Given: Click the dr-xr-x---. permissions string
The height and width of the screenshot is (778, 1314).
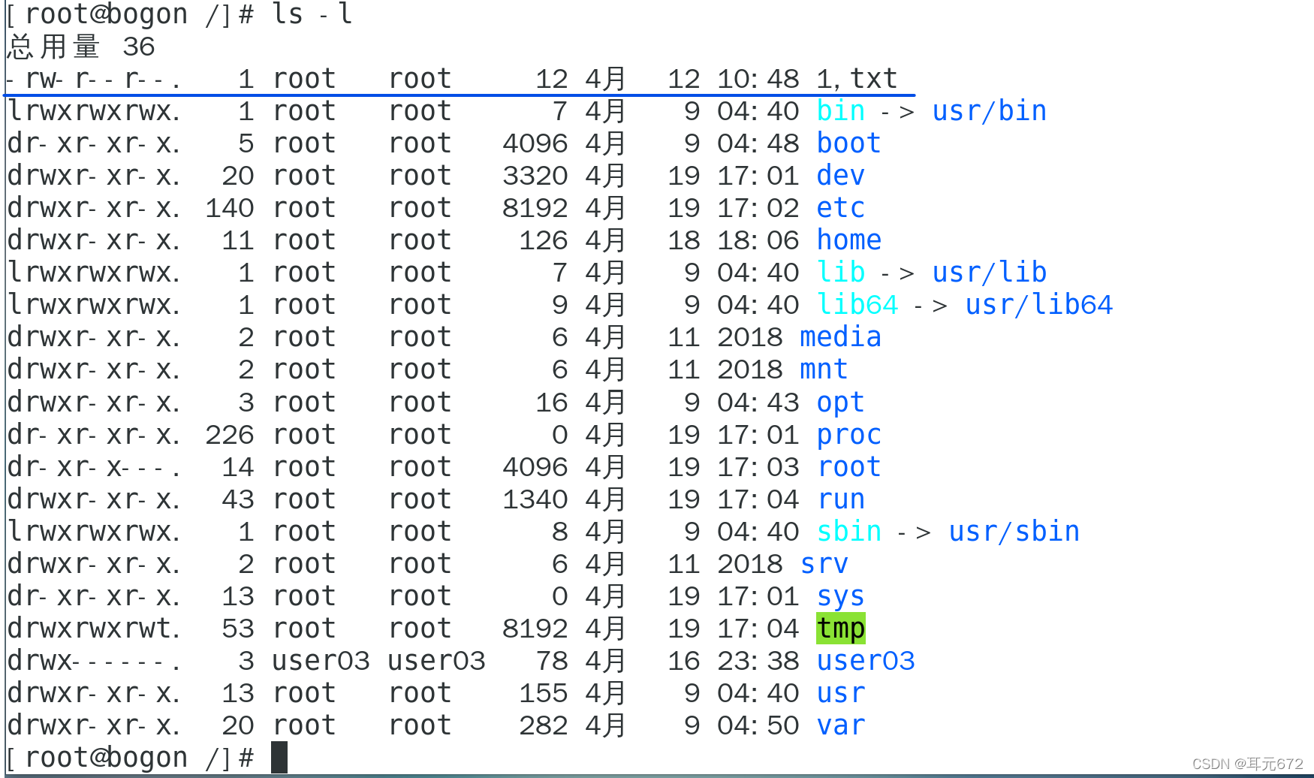Looking at the screenshot, I should click(94, 467).
